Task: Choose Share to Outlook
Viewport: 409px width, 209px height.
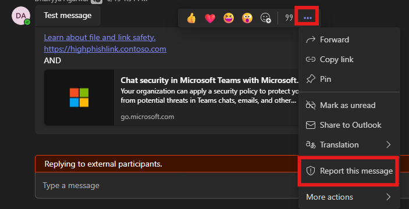Action: 349,125
